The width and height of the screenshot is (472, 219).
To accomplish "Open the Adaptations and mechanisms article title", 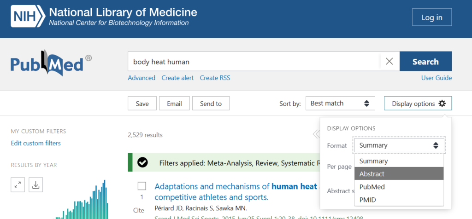I will [x=236, y=192].
